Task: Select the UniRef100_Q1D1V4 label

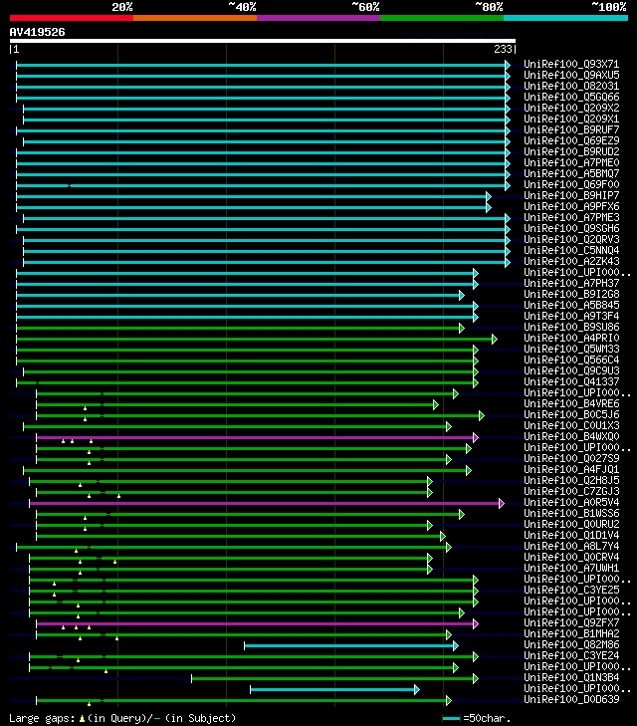Action: coord(571,535)
